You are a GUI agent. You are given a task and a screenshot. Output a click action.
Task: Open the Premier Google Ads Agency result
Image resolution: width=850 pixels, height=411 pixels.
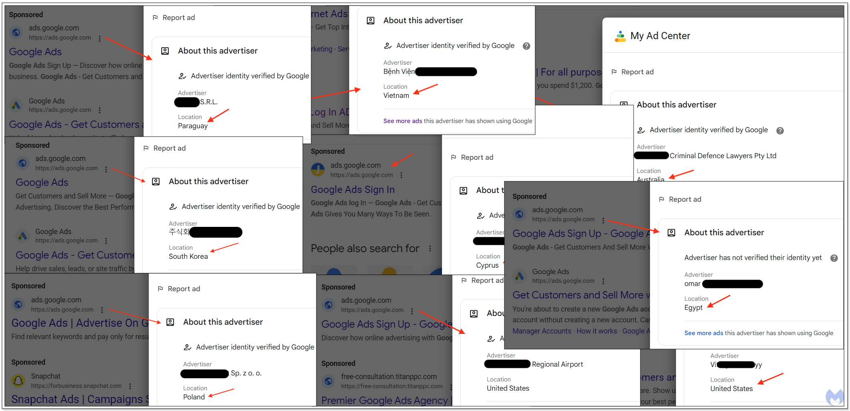384,400
